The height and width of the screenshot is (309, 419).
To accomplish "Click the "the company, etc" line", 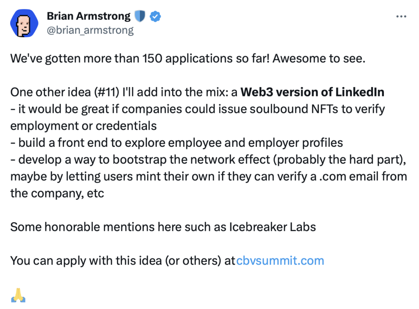I will pyautogui.click(x=57, y=193).
